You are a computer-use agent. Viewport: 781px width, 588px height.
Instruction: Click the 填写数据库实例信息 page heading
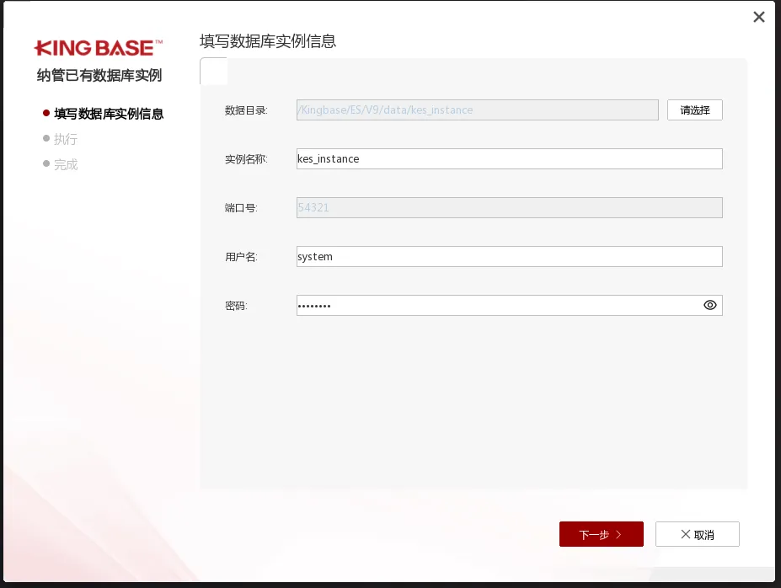coord(268,40)
